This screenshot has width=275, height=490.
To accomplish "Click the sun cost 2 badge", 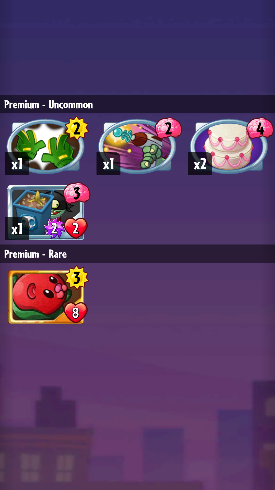I will point(77,128).
